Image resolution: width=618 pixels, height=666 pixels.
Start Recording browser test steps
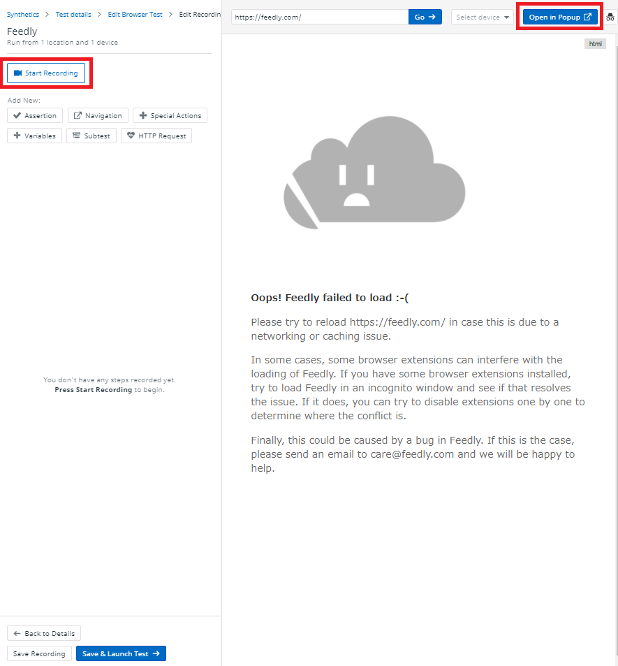click(x=46, y=73)
